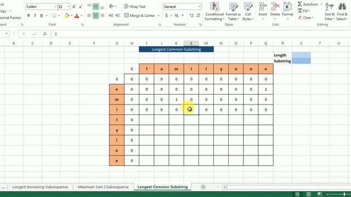
Task: Apply Accounting dollar number format
Action: point(166,16)
